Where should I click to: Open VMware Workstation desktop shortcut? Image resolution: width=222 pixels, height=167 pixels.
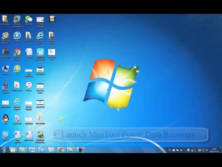tap(17, 19)
